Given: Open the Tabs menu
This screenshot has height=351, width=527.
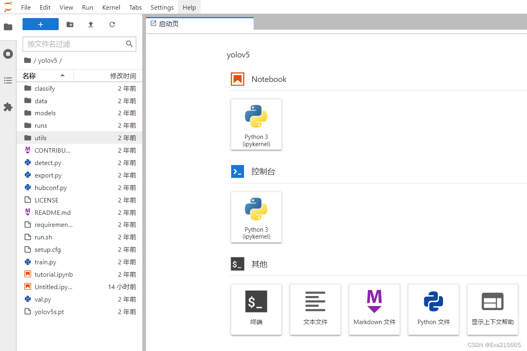Looking at the screenshot, I should click(x=135, y=7).
